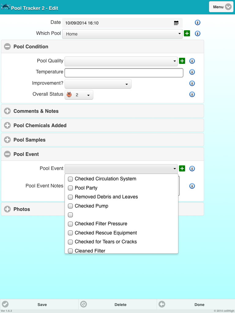This screenshot has width=235, height=313.
Task: Check the blank unlabeled event option
Action: coord(70,215)
